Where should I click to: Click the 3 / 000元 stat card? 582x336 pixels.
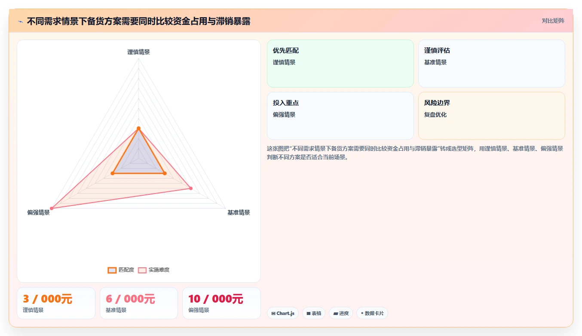click(56, 303)
